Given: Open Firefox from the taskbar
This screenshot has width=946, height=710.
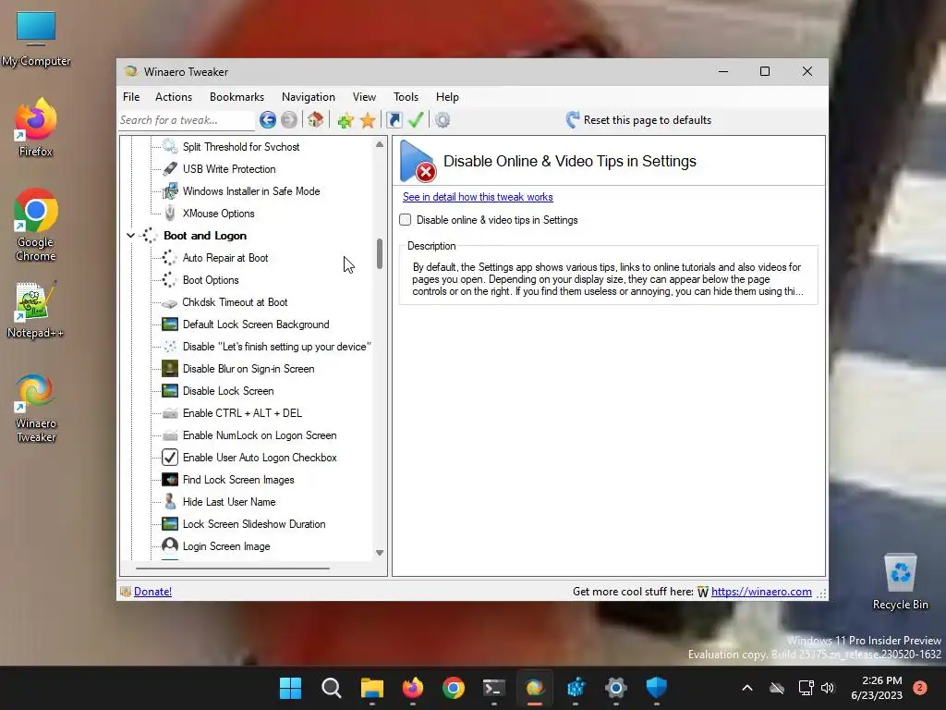Looking at the screenshot, I should tap(413, 688).
